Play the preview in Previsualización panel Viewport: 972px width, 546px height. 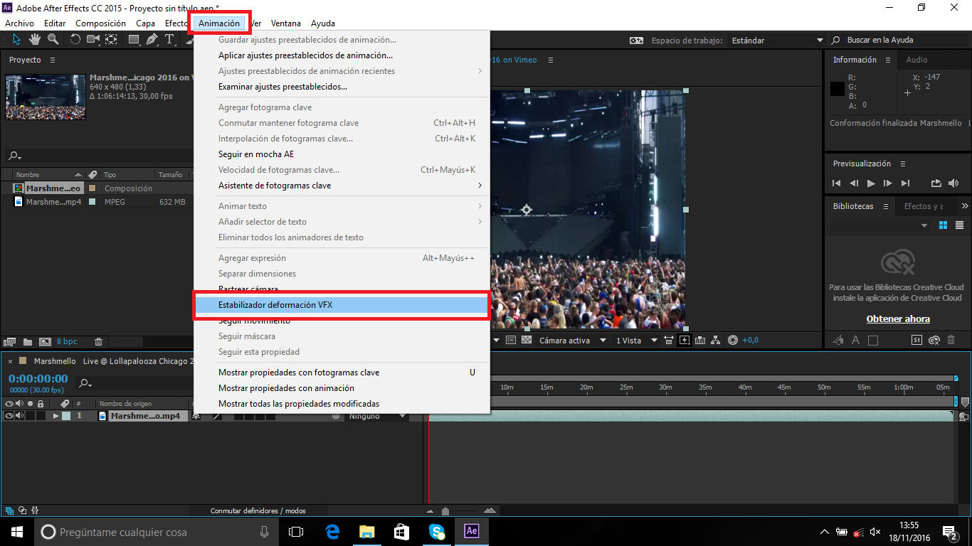pyautogui.click(x=871, y=183)
